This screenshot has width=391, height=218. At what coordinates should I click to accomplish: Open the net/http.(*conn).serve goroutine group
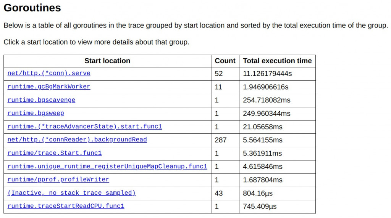point(49,73)
